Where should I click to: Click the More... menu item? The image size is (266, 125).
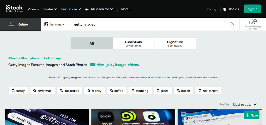tap(126, 9)
